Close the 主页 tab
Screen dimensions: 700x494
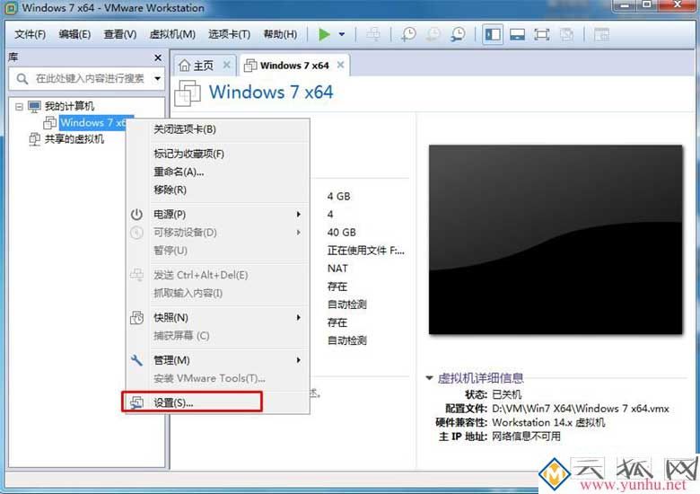coord(227,65)
